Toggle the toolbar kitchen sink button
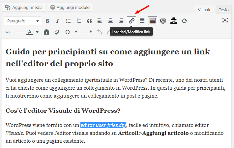Screen dimensions: 234x148 click(x=153, y=21)
